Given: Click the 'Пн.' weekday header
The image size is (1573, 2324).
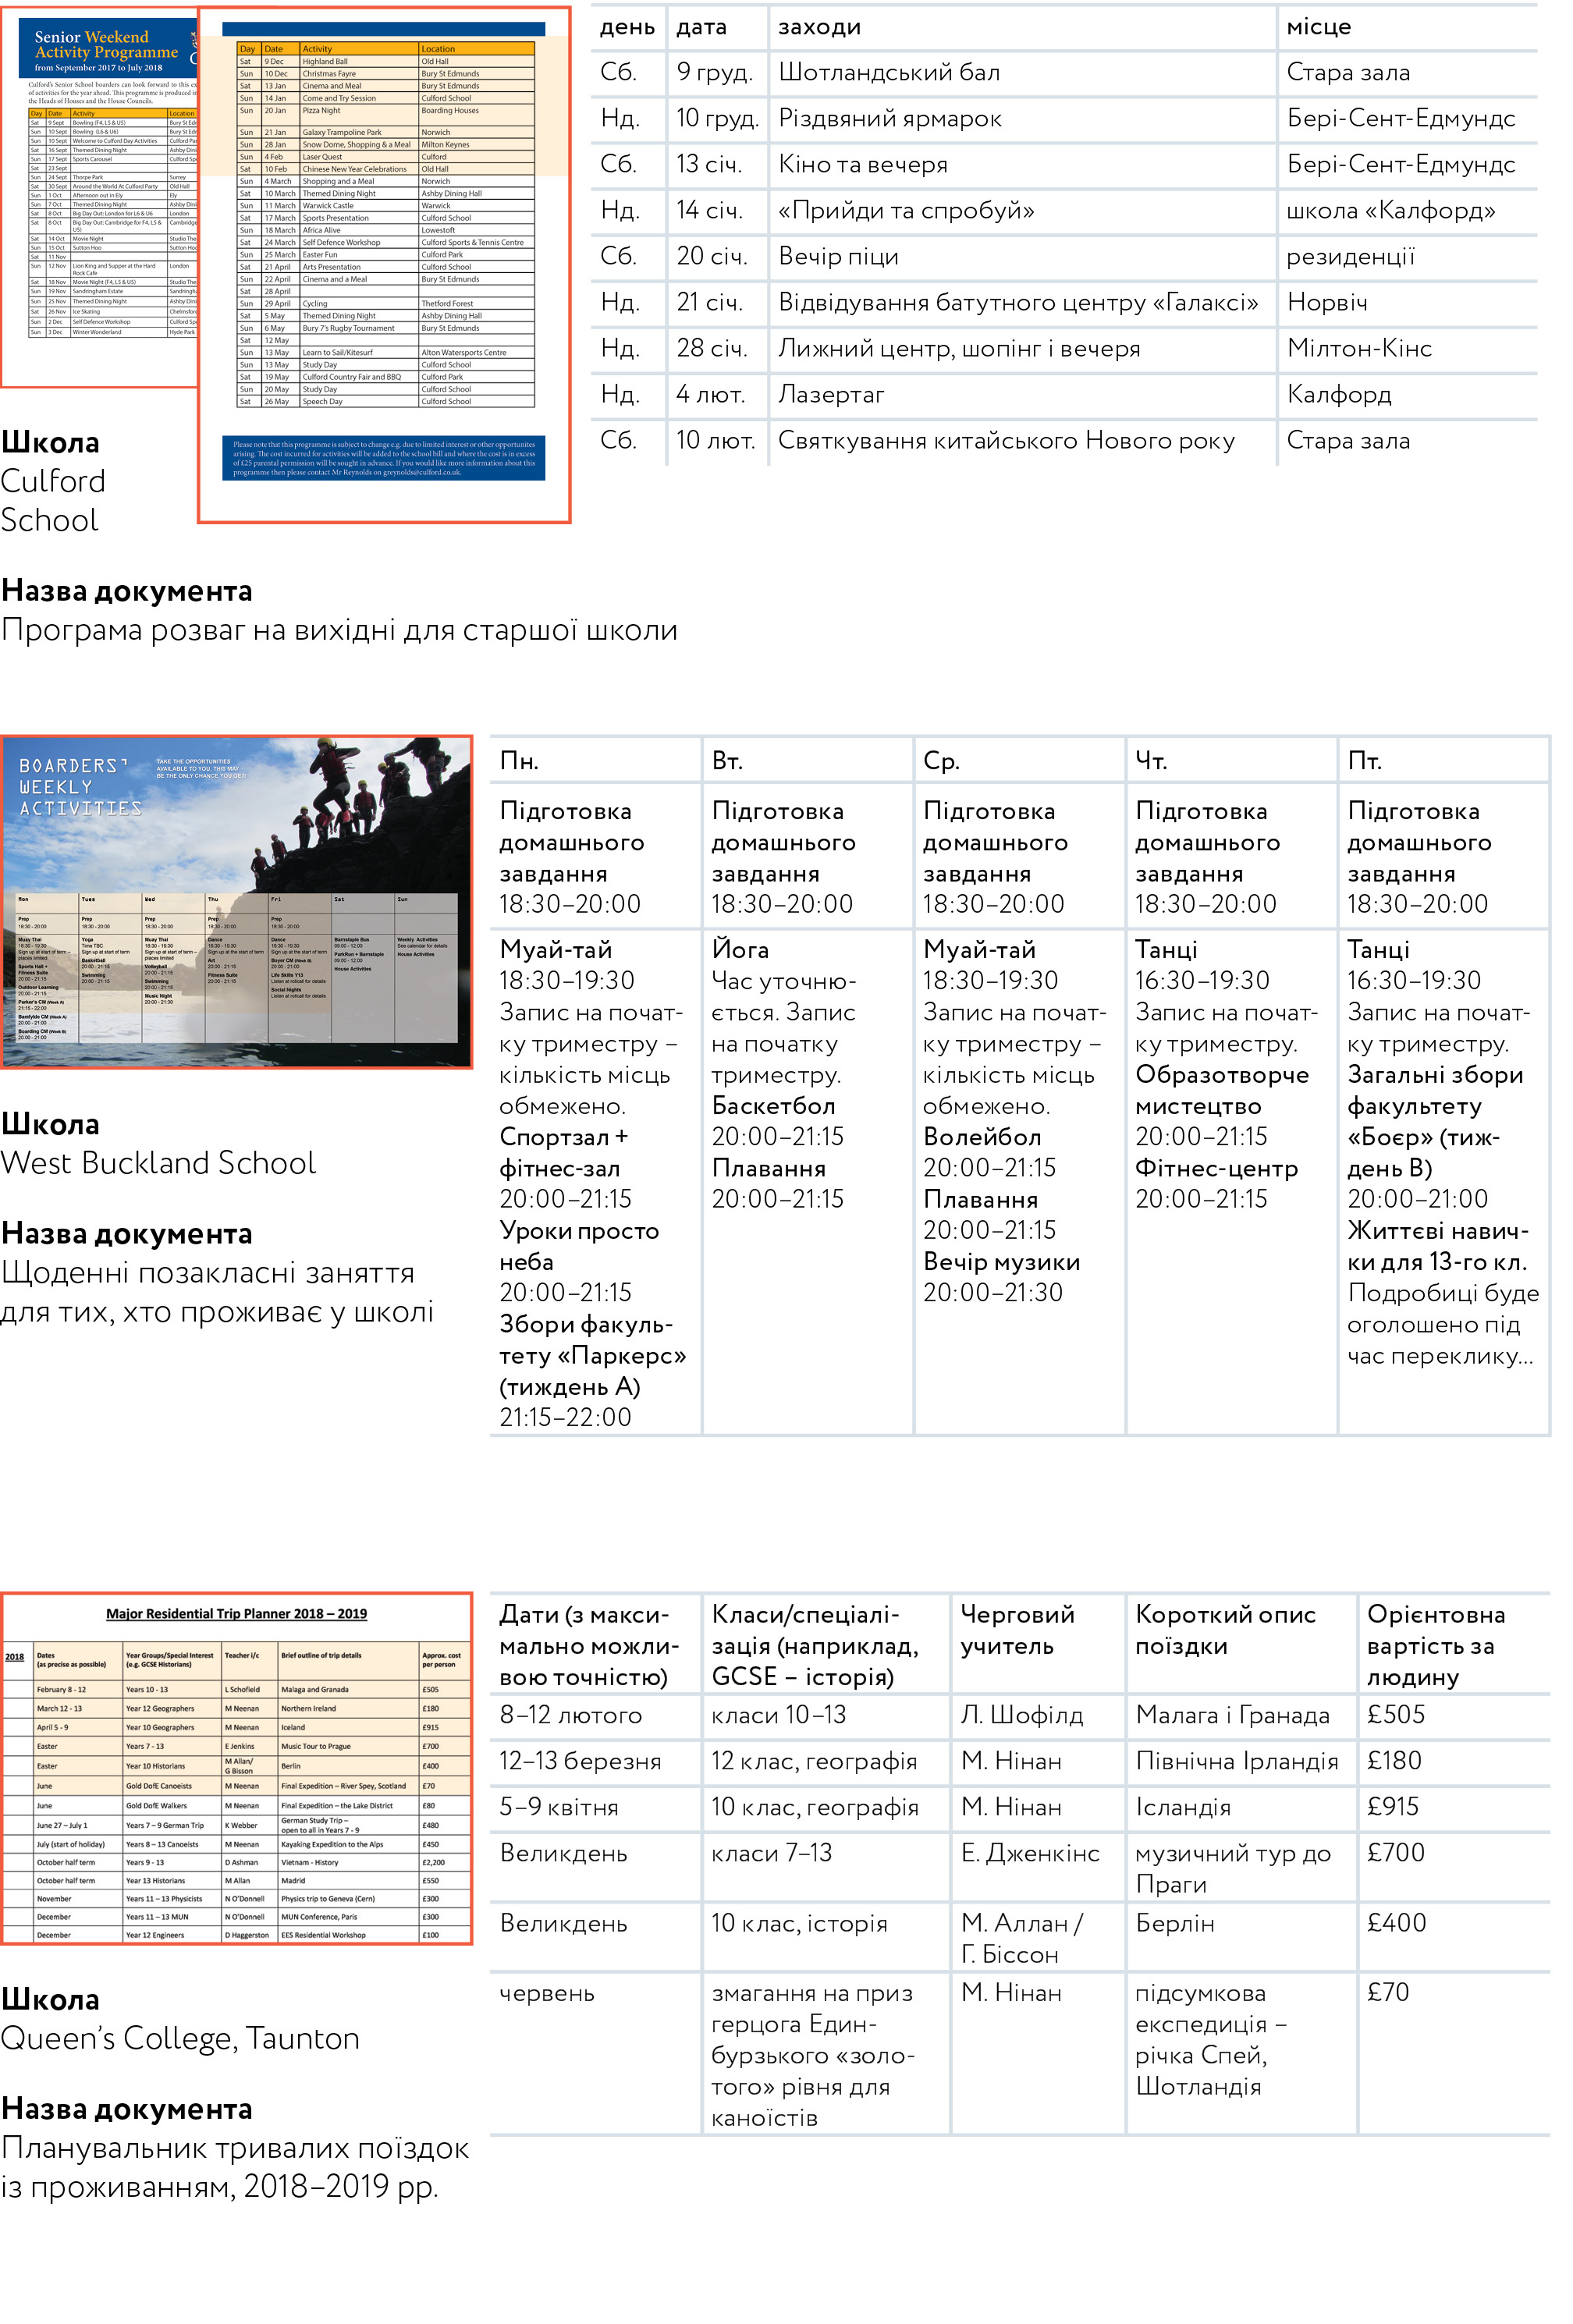Looking at the screenshot, I should pos(519,762).
